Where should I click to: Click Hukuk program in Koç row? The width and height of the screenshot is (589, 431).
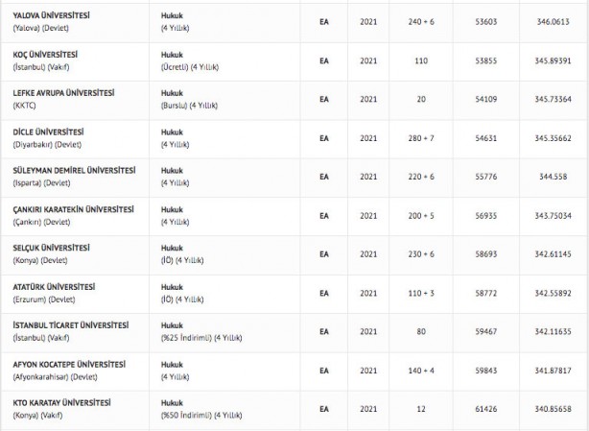pyautogui.click(x=175, y=54)
